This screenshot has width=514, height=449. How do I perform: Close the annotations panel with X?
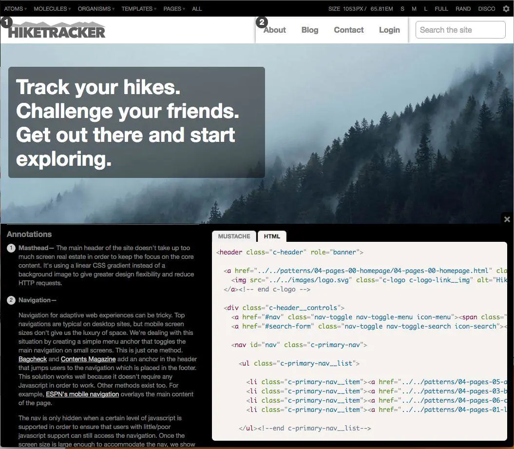pos(507,219)
